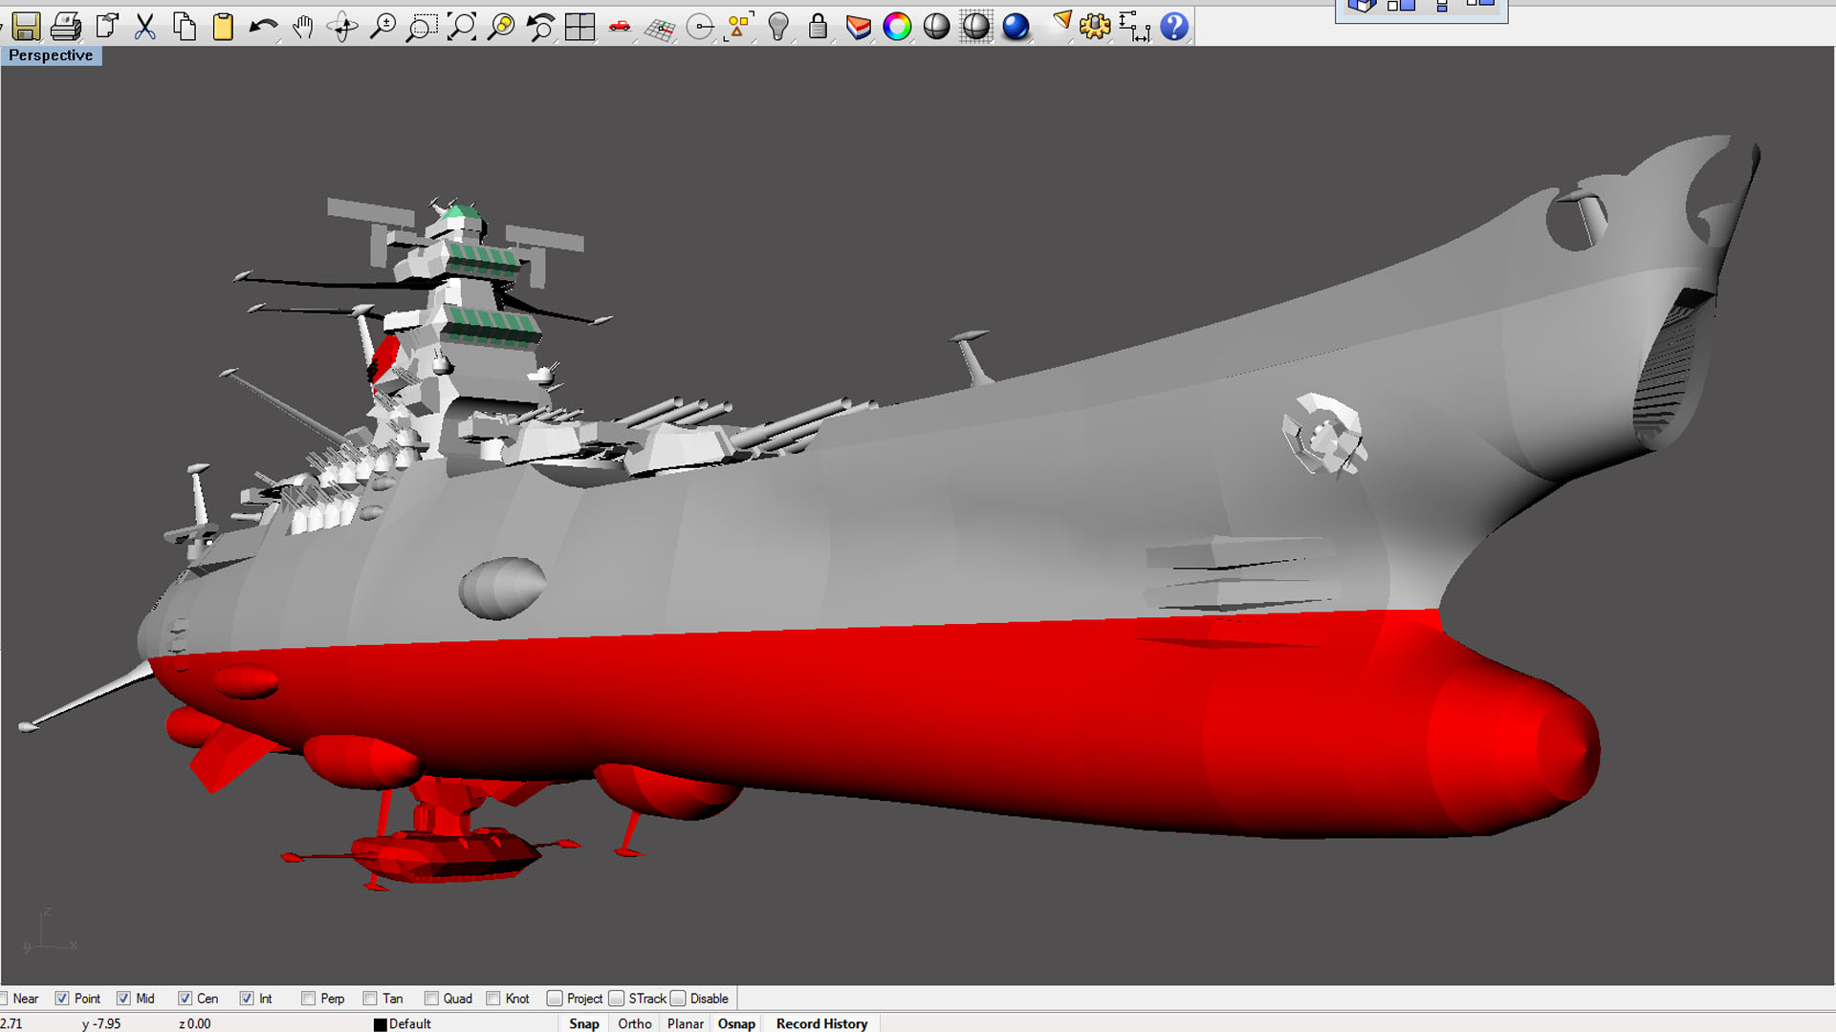Click the black Default layer color swatch
This screenshot has width=1836, height=1032.
(x=380, y=1024)
